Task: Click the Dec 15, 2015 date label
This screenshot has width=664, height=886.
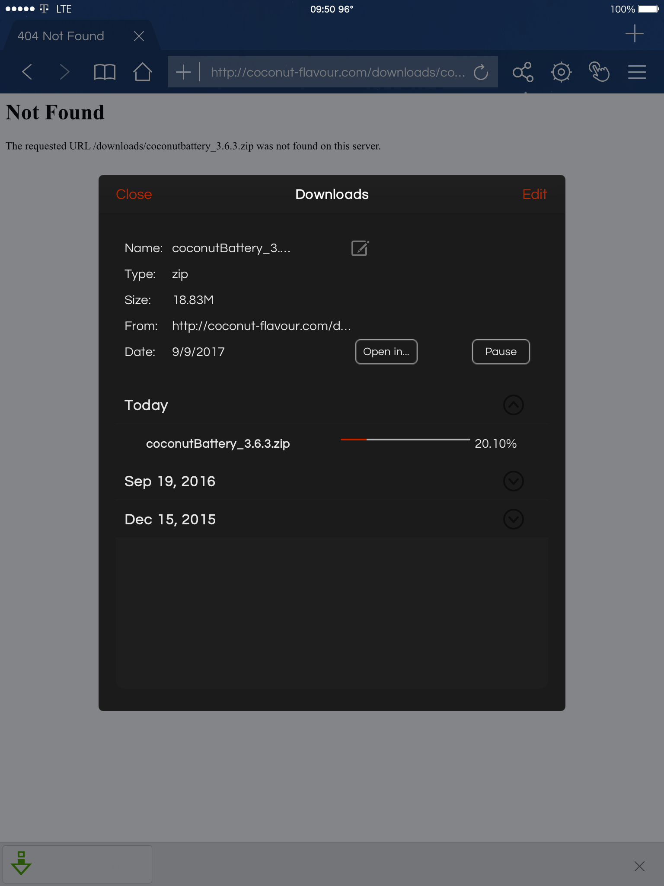Action: tap(170, 519)
